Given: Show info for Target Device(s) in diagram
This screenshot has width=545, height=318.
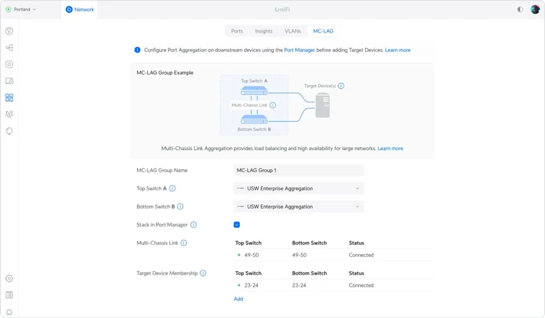Looking at the screenshot, I should pos(341,86).
